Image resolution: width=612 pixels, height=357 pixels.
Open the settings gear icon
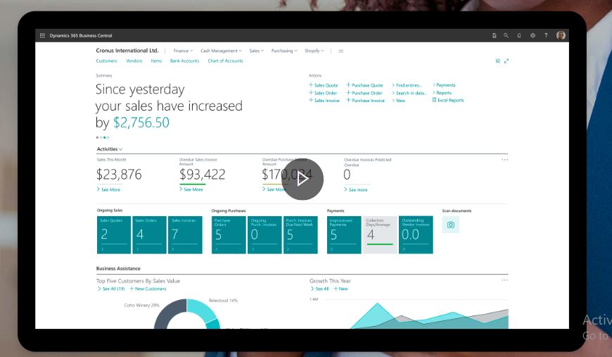coord(533,35)
